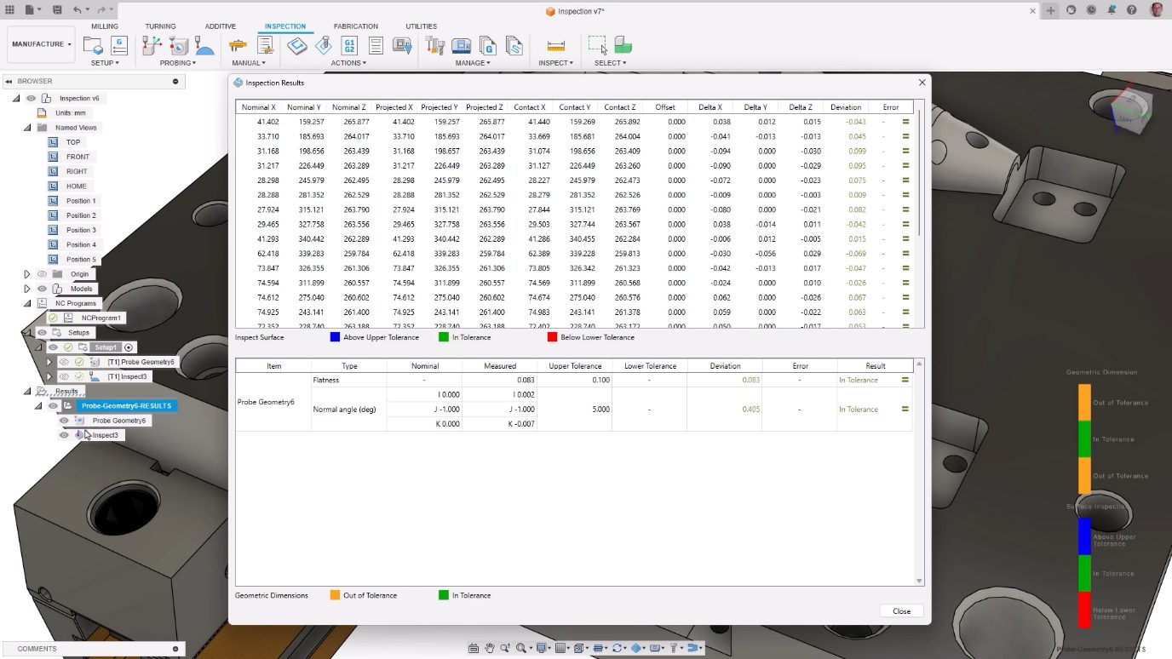Activate the Zoom tool in the navigation bar
Image resolution: width=1172 pixels, height=659 pixels.
[504, 648]
